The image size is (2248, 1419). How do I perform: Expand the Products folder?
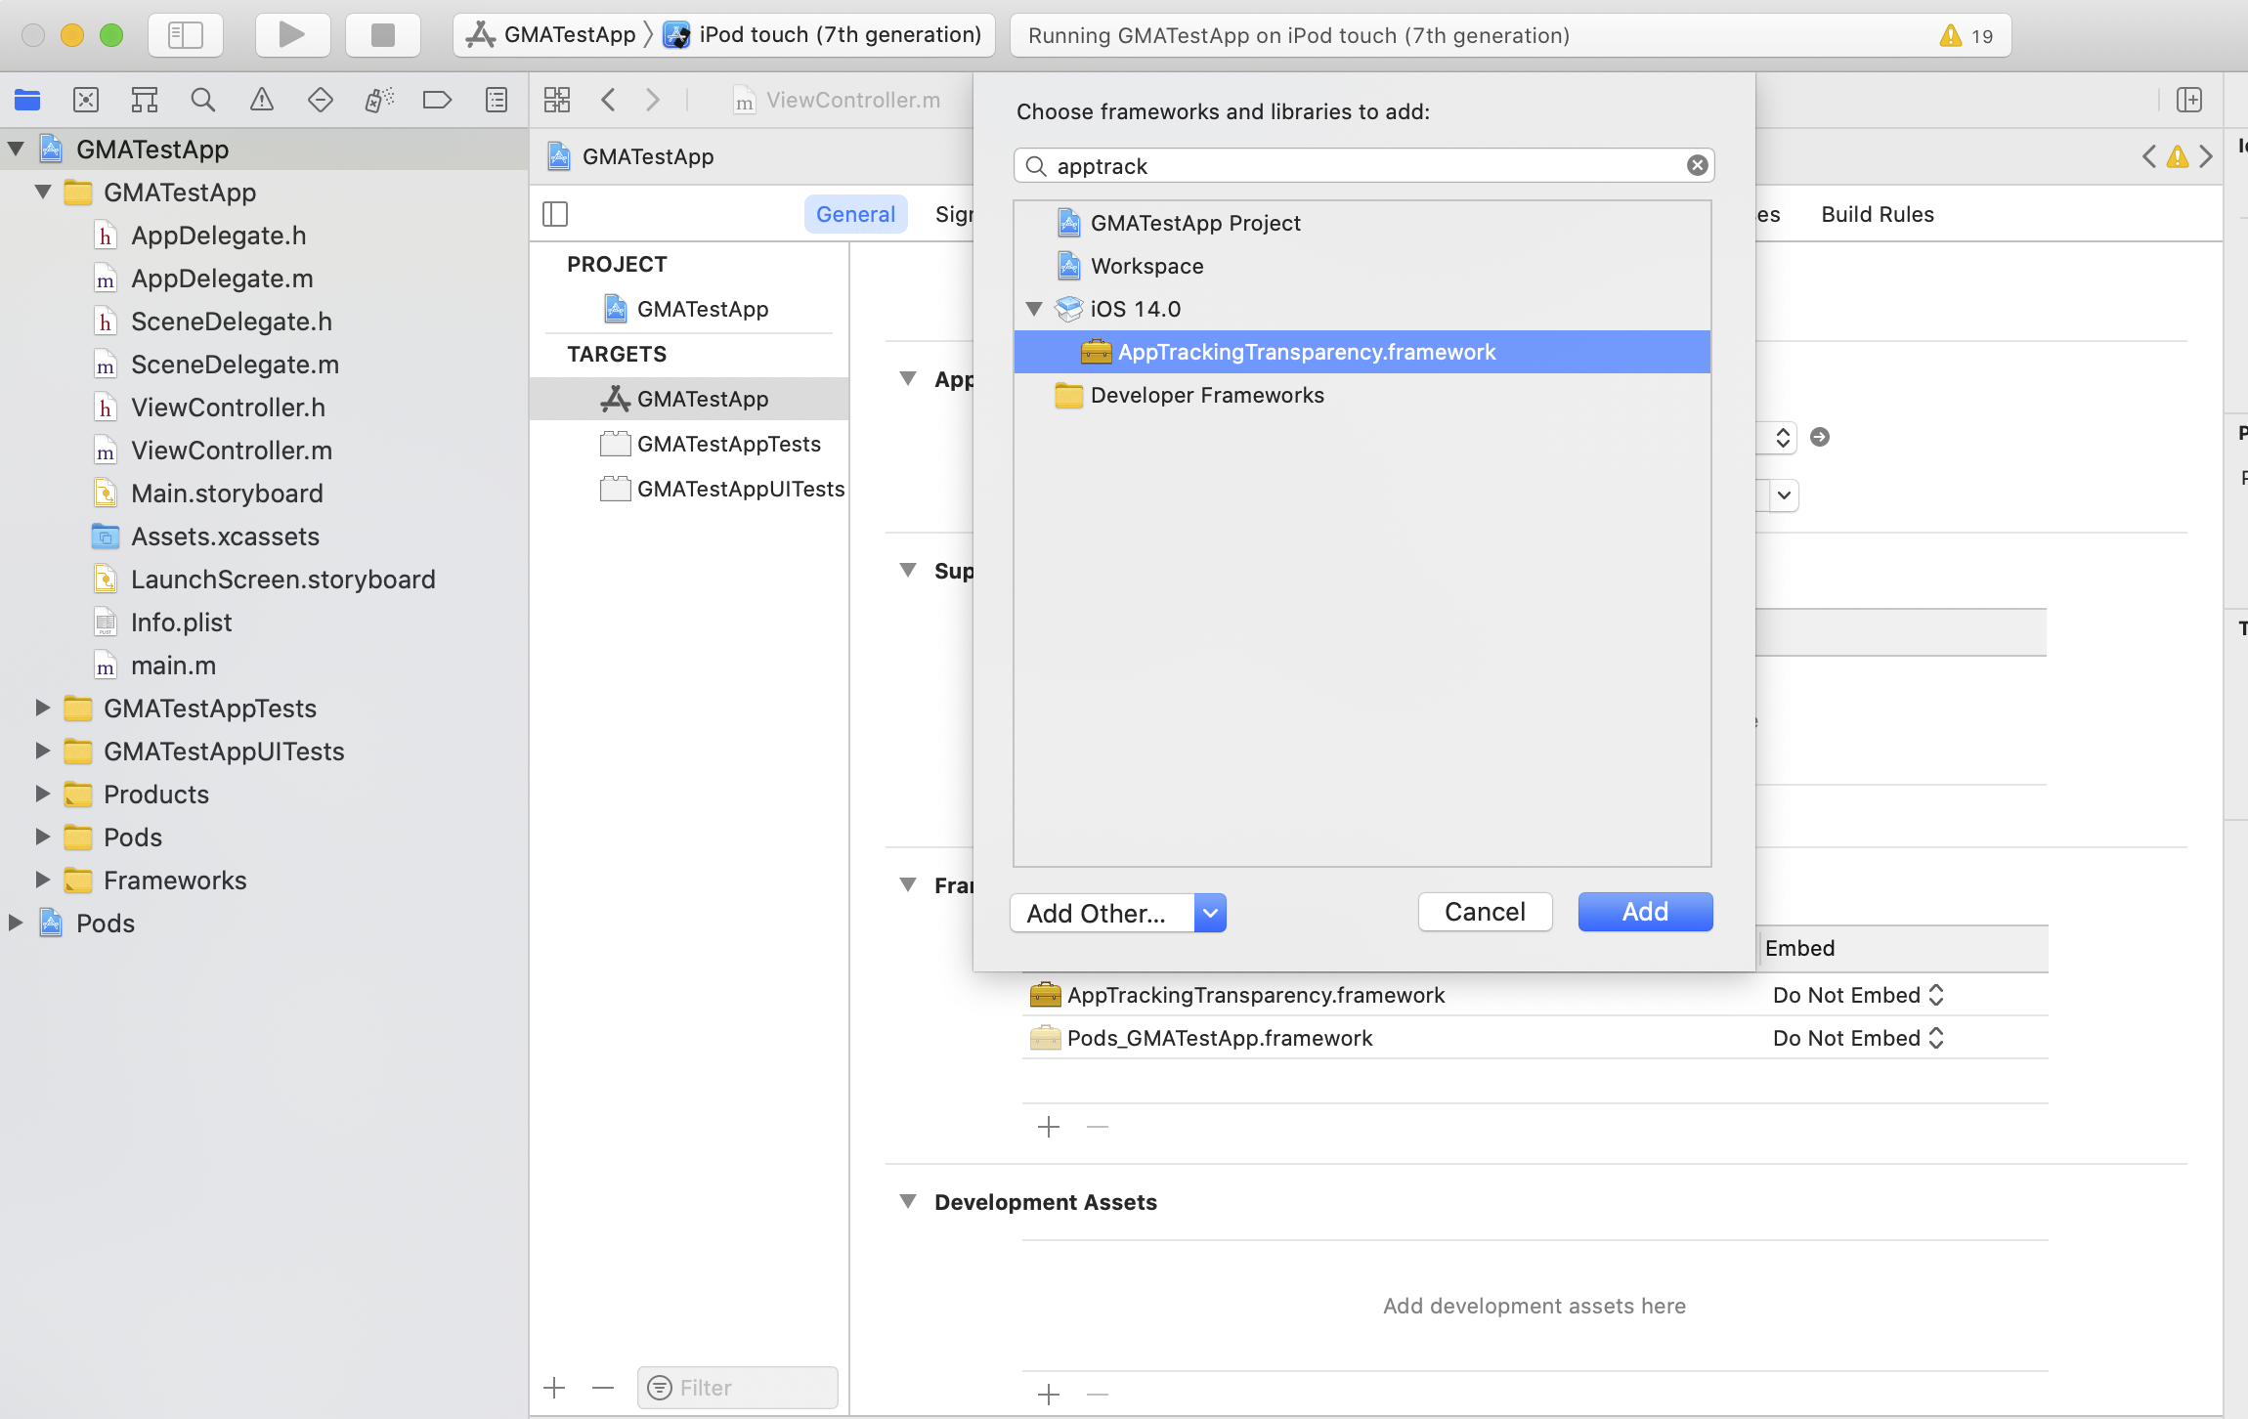pyautogui.click(x=42, y=794)
